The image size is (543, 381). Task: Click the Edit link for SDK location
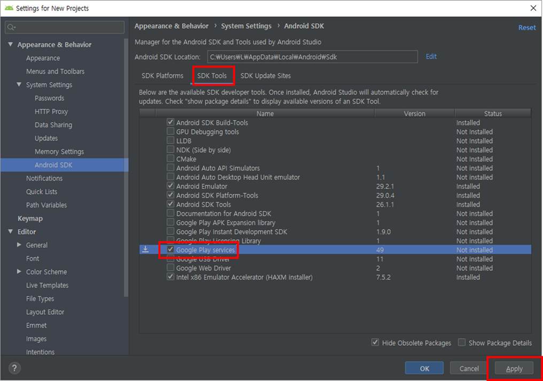click(431, 57)
